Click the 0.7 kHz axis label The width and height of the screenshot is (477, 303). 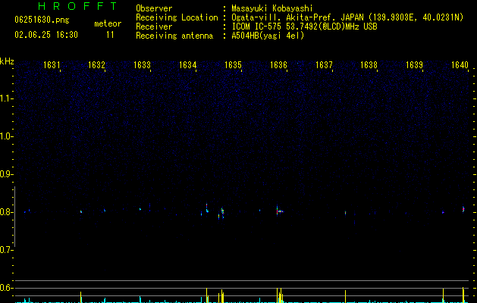(x=7, y=250)
